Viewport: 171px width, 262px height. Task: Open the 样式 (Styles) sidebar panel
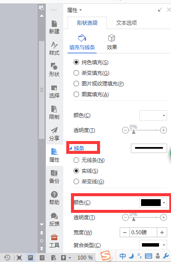[x=54, y=48]
